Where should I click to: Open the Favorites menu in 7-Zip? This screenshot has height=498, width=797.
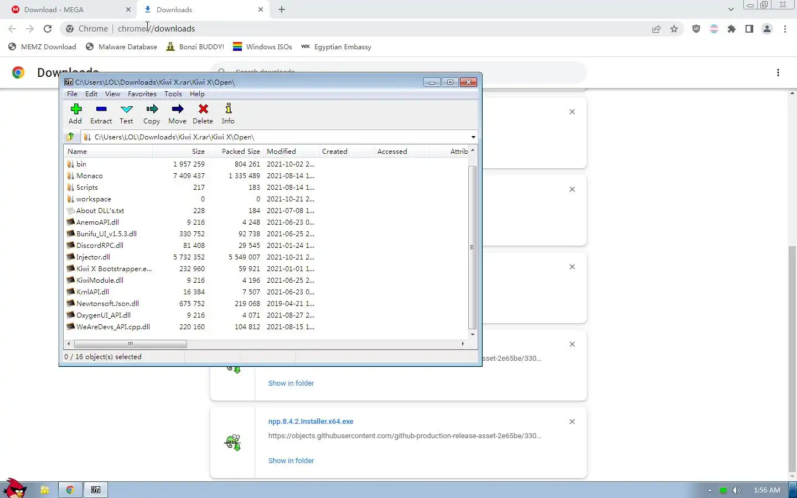142,94
